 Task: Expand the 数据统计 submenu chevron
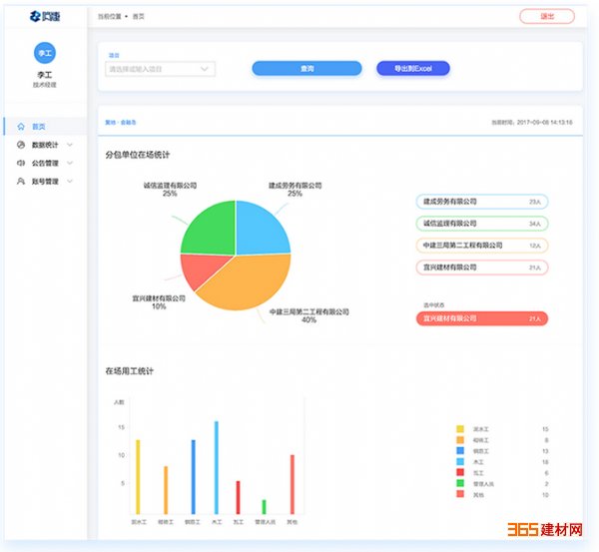tap(70, 146)
